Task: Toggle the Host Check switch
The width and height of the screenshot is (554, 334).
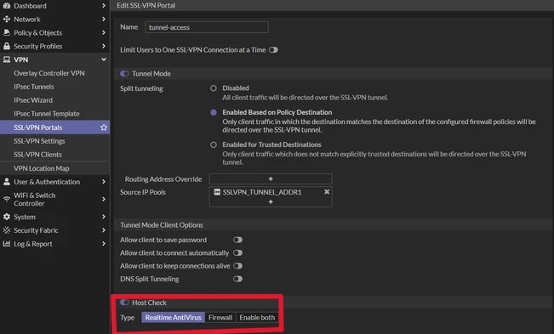Action: coord(124,303)
